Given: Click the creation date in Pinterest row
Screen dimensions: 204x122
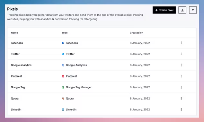Looking at the screenshot, I should (140, 76).
